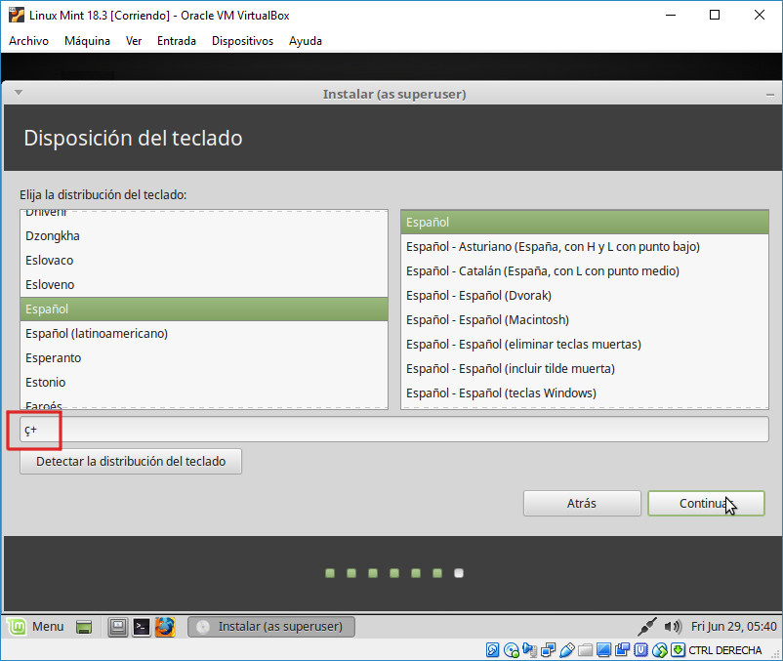Image resolution: width=783 pixels, height=661 pixels.
Task: Select Estonio in the layout list
Action: (x=204, y=383)
